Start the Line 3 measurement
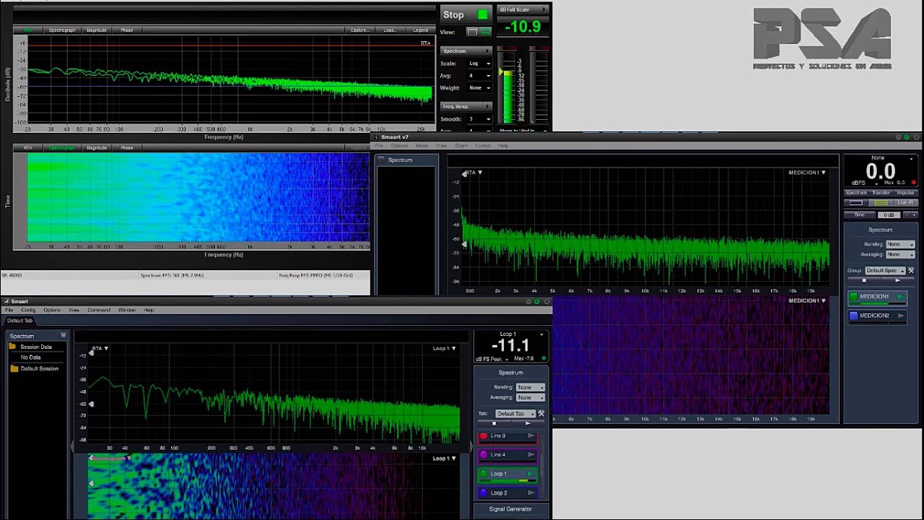This screenshot has height=520, width=924. (531, 435)
